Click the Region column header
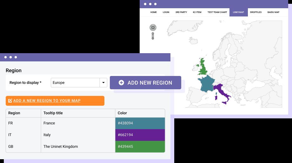The height and width of the screenshot is (163, 292). 23,113
